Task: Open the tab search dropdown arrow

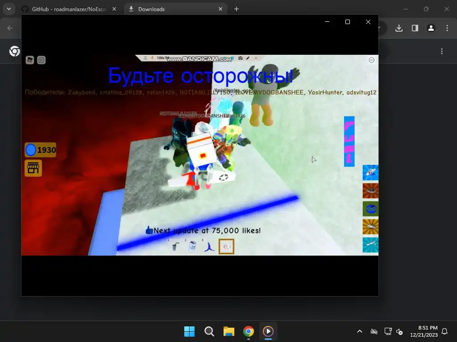Action: point(9,9)
